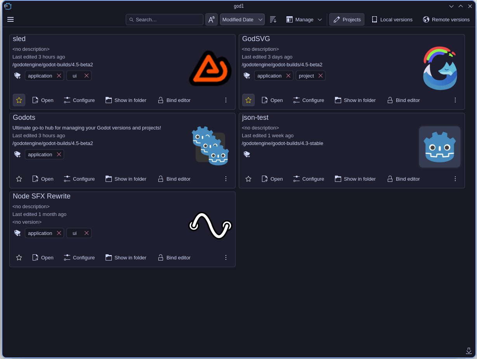Show Godots project in folder
This screenshot has width=477, height=359.
point(126,179)
